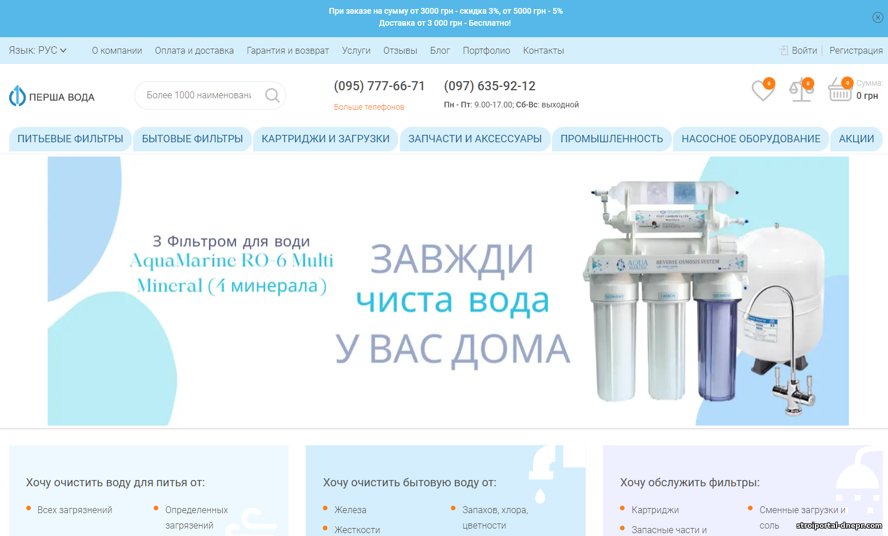Open the Бытовые фильтры category menu
The width and height of the screenshot is (888, 536).
[x=193, y=139]
